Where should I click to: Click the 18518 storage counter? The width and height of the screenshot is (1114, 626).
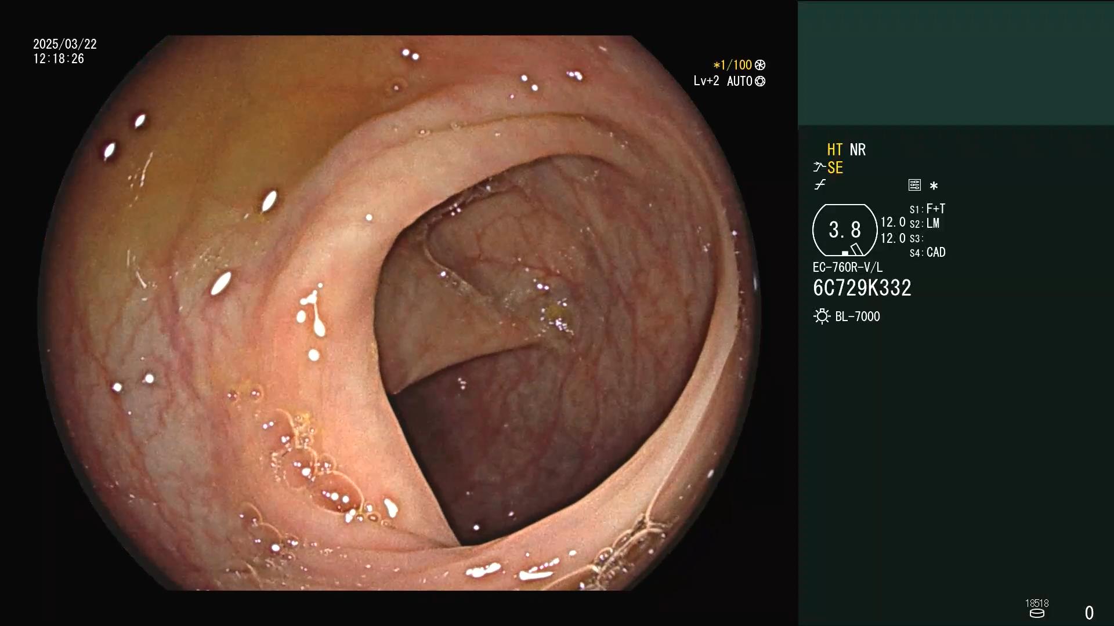click(1037, 603)
